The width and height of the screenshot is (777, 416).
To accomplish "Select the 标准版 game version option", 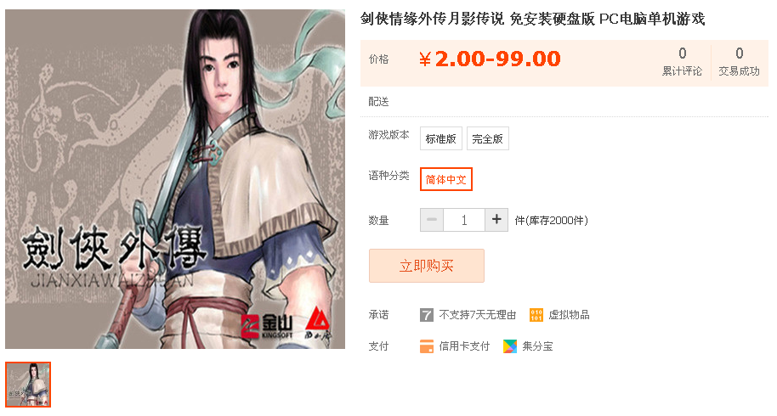I will coord(441,138).
